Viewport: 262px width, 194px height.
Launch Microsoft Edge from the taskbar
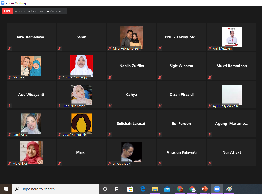143,189
